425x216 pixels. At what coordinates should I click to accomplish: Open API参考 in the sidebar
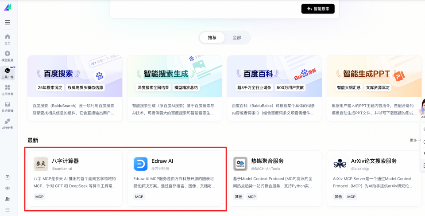8,124
